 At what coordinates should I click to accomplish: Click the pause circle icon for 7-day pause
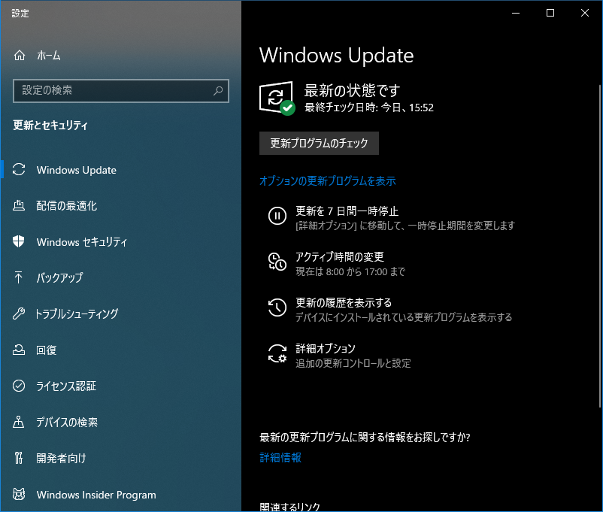coord(277,216)
